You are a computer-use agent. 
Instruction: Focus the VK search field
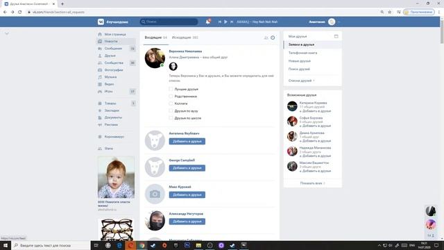(x=169, y=22)
